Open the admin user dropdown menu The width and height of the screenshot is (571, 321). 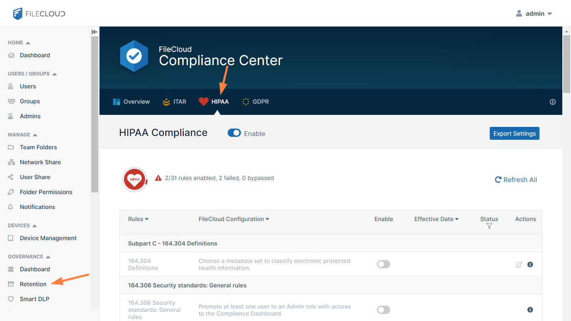534,14
